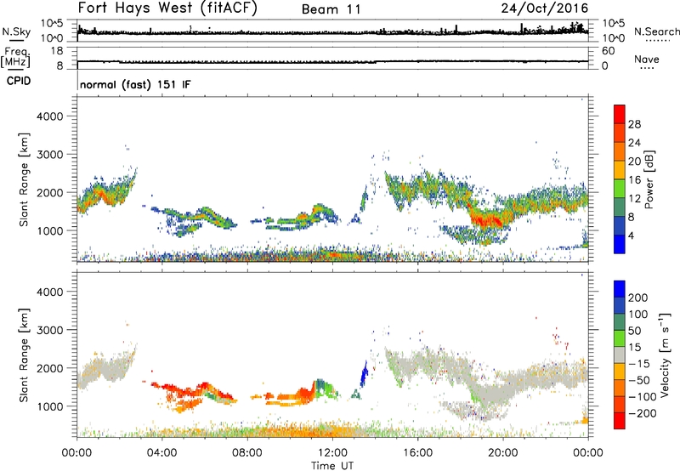The image size is (680, 471).
Task: Pick the dark blue top velocity color bar segment
Action: coord(620,289)
